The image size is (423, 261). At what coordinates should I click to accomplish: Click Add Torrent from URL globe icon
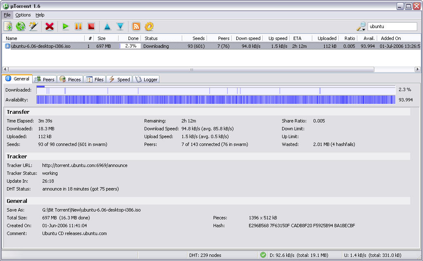21,26
